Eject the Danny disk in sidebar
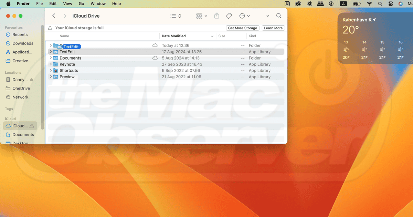Image resolution: width=413 pixels, height=217 pixels. click(x=32, y=80)
